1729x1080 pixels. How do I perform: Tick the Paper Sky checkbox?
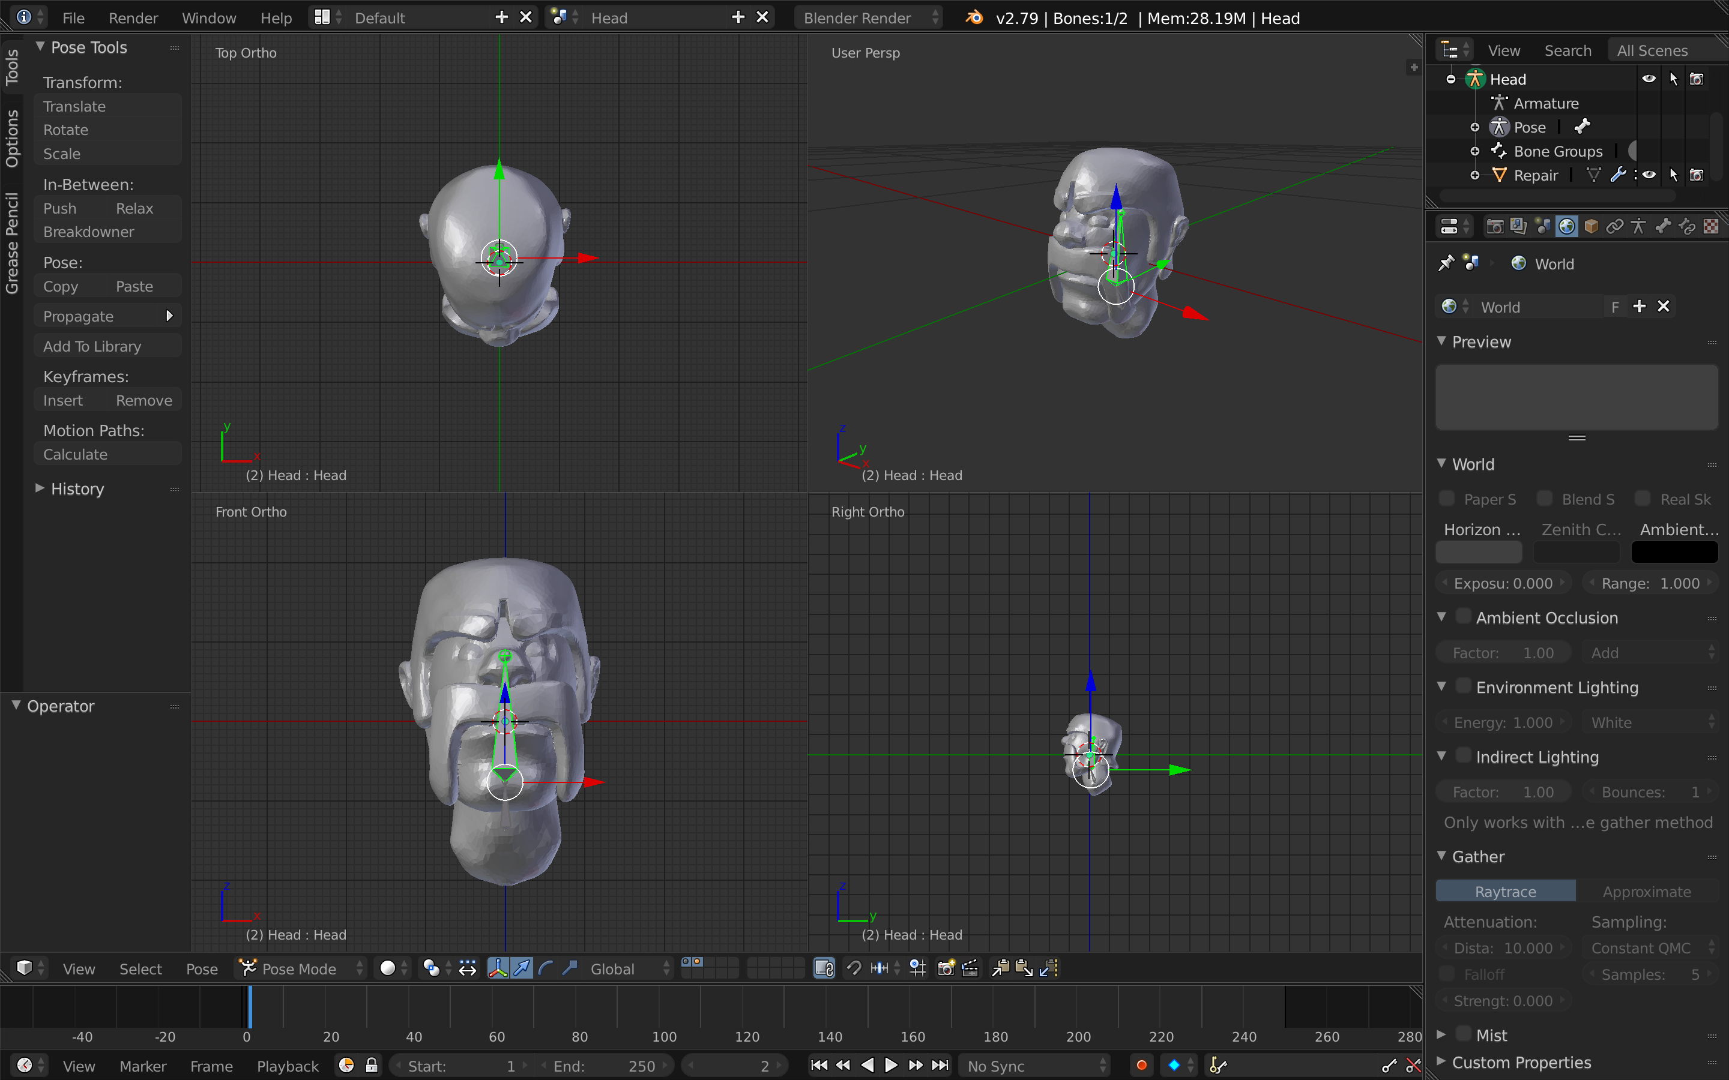pos(1447,499)
